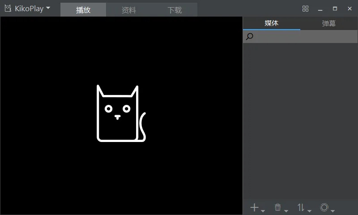Select the 媒体 media panel tab

point(271,23)
